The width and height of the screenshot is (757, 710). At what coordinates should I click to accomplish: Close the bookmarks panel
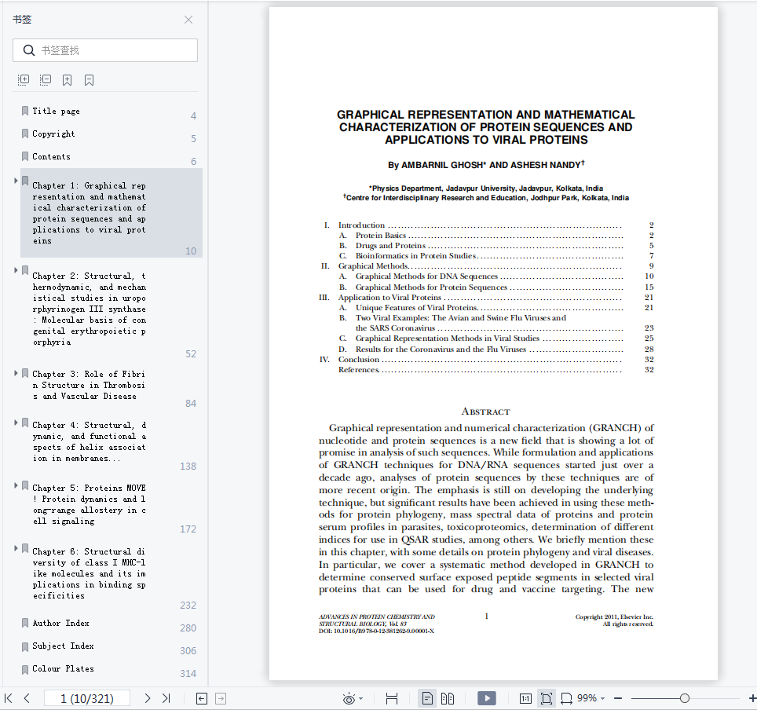coord(188,20)
